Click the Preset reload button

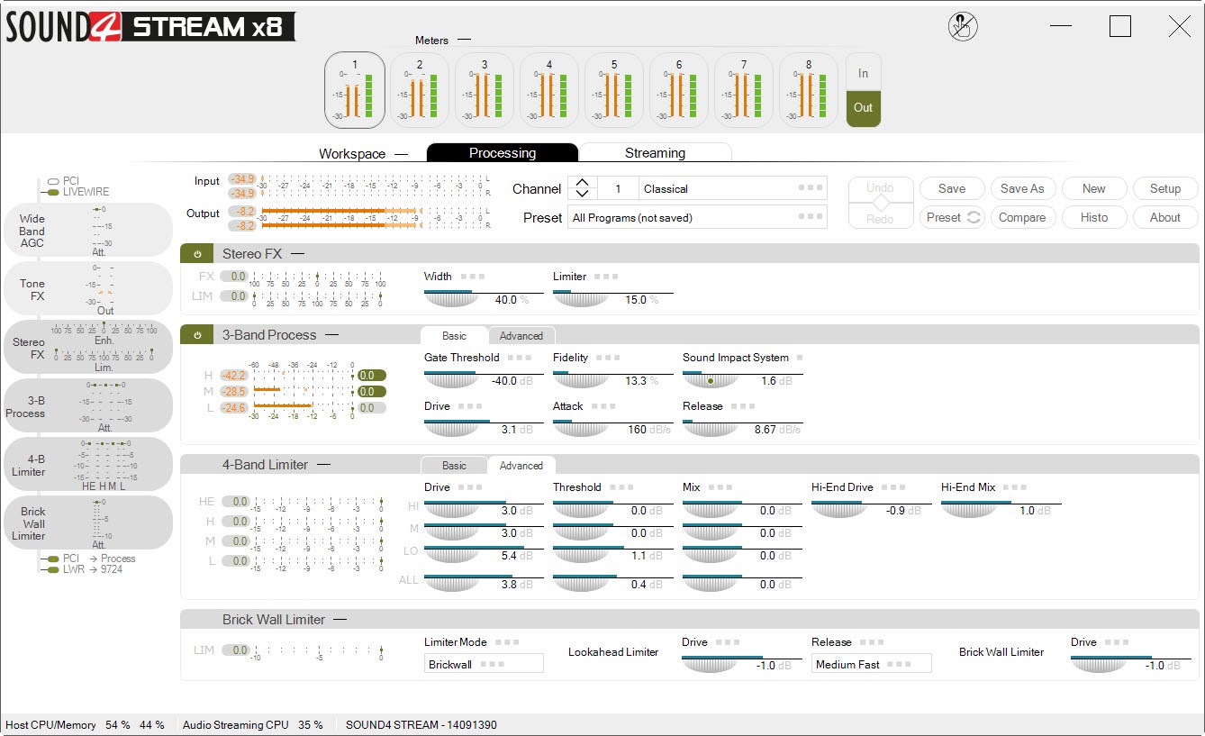[952, 217]
